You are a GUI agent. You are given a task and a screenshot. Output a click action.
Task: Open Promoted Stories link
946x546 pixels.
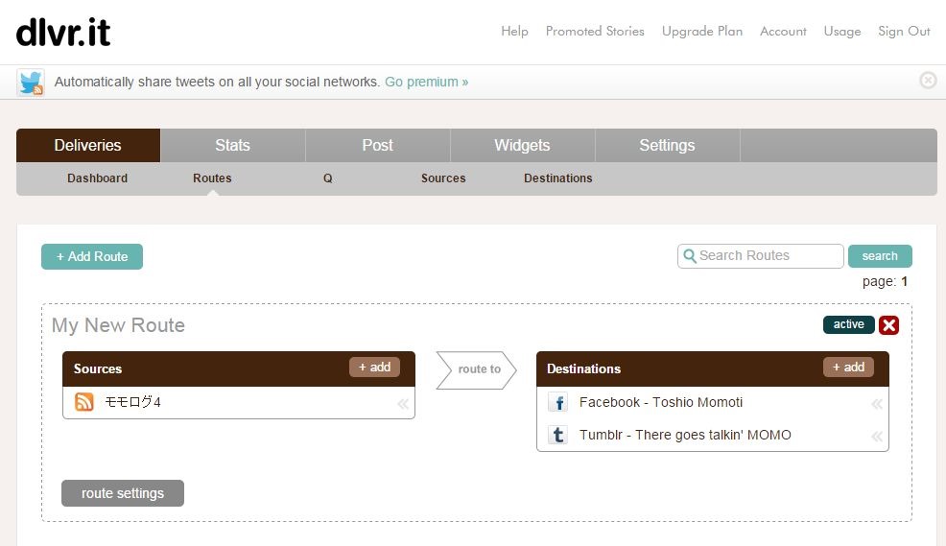click(x=595, y=32)
